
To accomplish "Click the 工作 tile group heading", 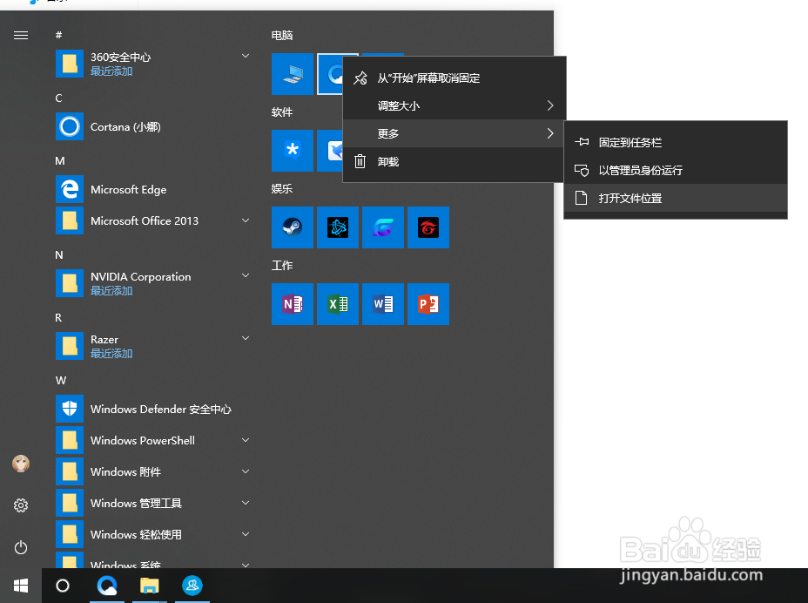I will tap(282, 265).
